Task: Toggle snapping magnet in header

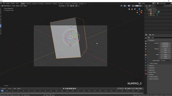Action: click(x=71, y=6)
